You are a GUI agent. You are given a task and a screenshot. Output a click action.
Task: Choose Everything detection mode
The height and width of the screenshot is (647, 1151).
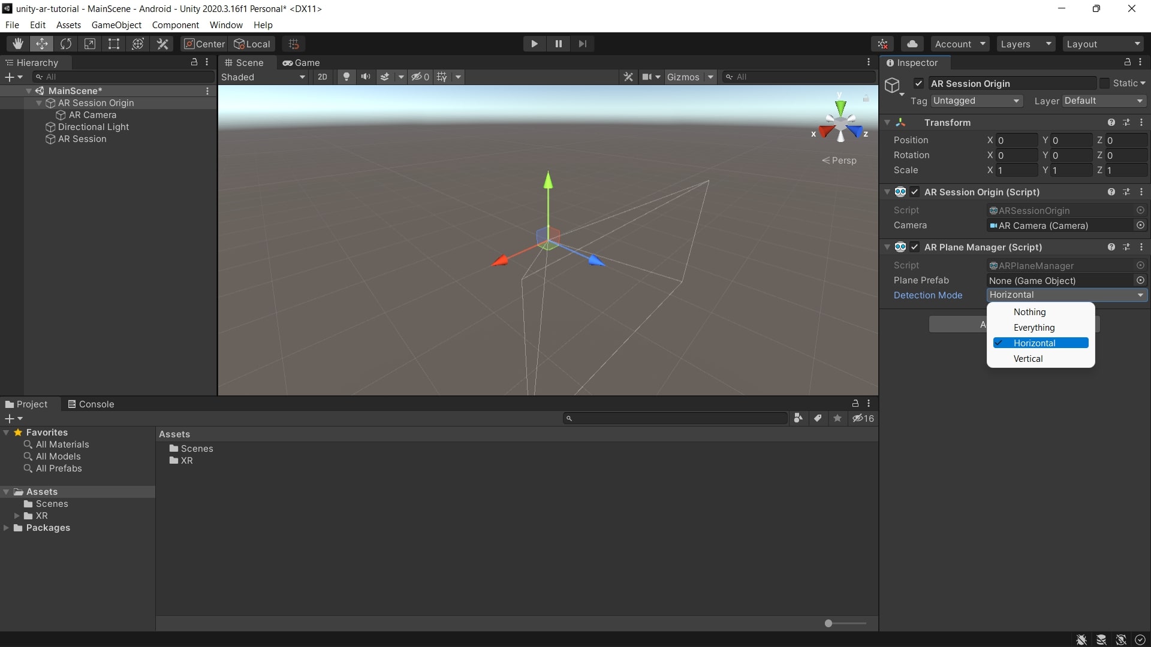click(1041, 328)
